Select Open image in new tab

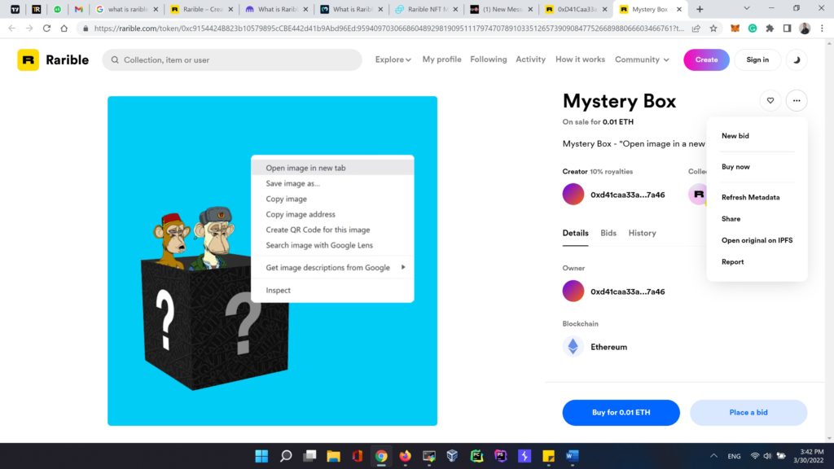(305, 168)
